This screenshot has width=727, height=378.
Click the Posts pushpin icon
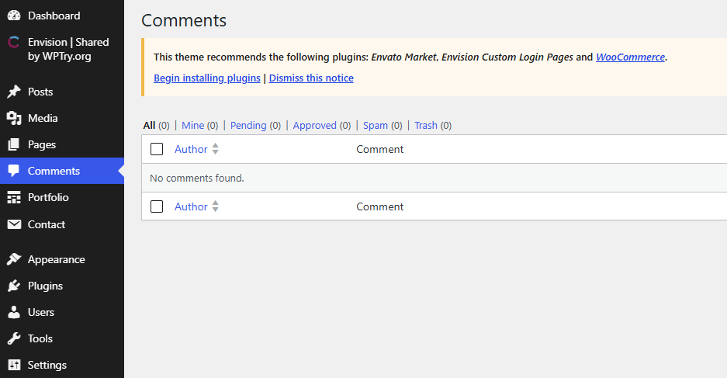pyautogui.click(x=14, y=92)
